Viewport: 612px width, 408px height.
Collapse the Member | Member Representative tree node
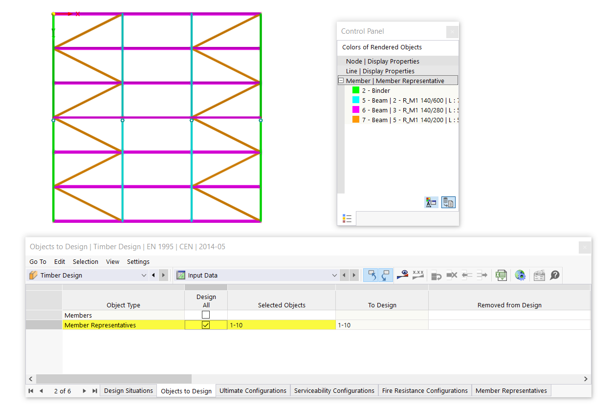341,81
